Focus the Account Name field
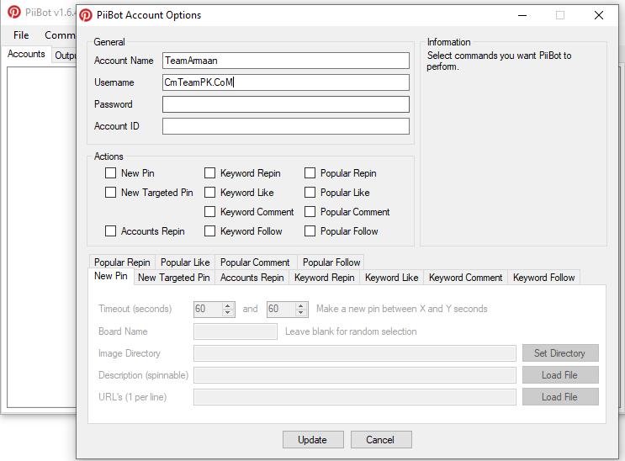Viewport: 625px width, 461px height. [286, 61]
